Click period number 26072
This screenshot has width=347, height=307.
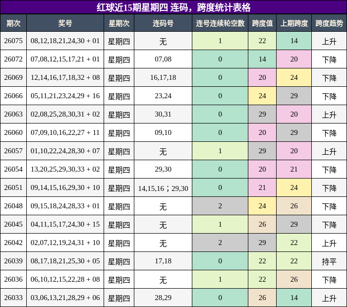coord(13,59)
